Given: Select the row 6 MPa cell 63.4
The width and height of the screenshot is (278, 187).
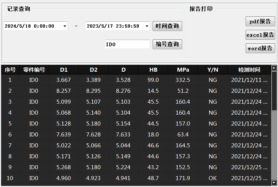Looking at the screenshot, I should [183, 135].
